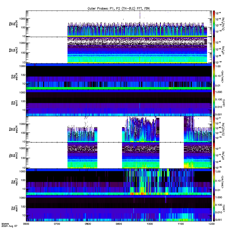Click the "thb fbk edc34" y-axis title
This screenshot has height=241, width=226.
point(14,77)
